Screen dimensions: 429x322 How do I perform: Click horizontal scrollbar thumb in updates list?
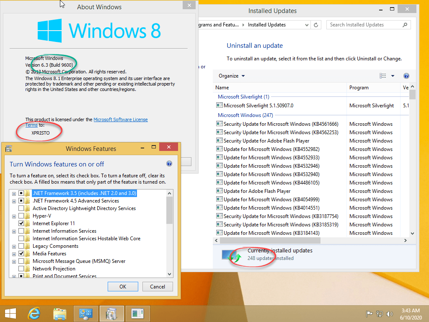[x=270, y=240]
